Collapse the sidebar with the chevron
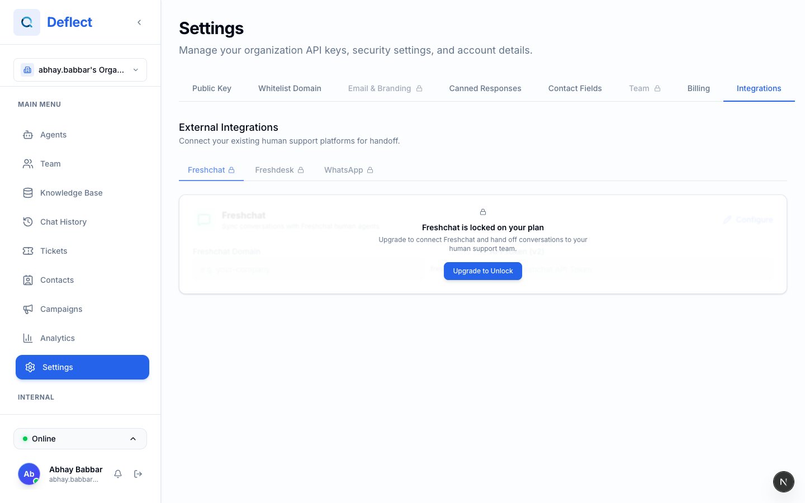This screenshot has width=805, height=503. [x=139, y=22]
